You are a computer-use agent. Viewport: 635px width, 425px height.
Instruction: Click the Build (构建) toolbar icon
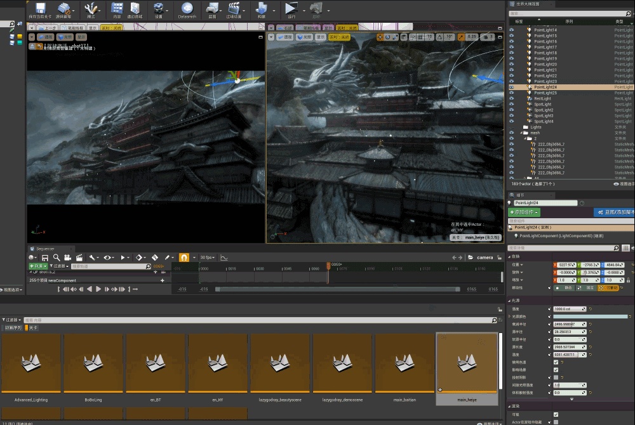coord(261,9)
